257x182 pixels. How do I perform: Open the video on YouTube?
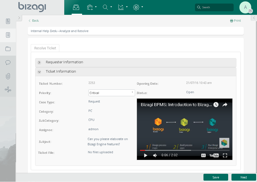[x=214, y=155]
